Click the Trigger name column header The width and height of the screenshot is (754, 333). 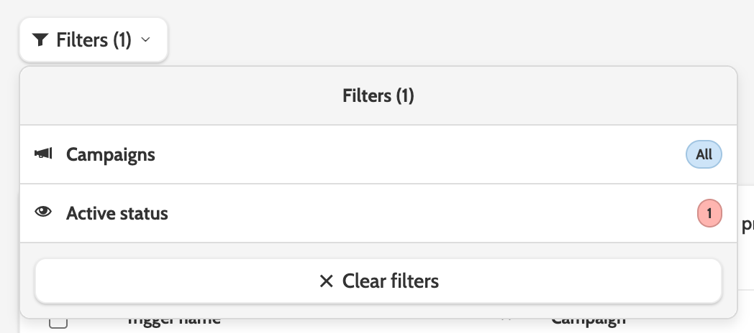point(173,322)
